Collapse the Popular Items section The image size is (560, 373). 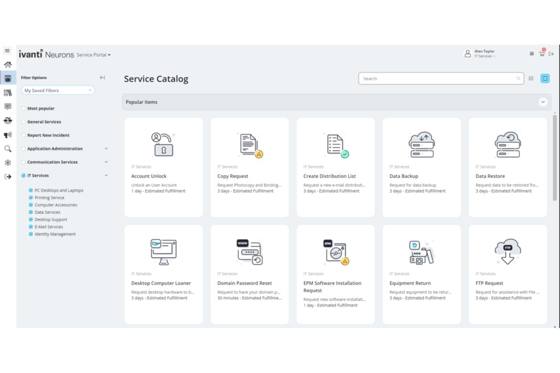[x=543, y=102]
